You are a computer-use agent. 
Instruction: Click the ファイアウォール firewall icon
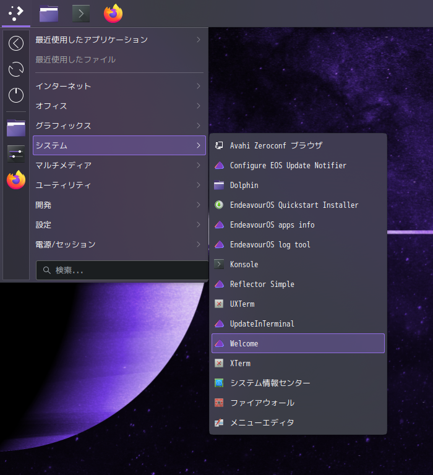point(219,403)
